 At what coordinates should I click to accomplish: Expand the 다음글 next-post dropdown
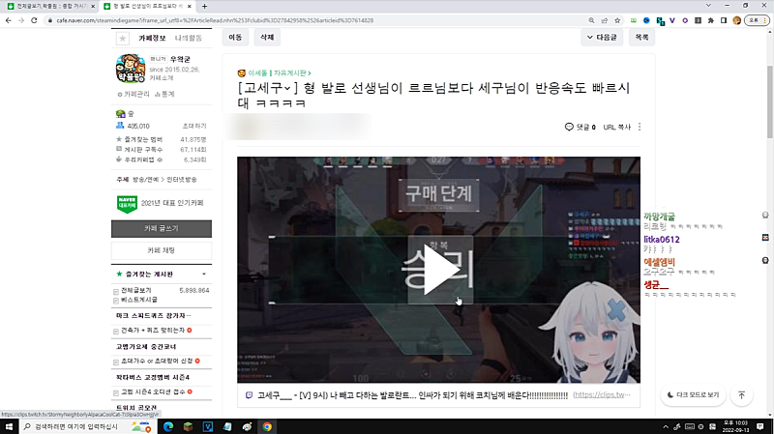click(600, 37)
